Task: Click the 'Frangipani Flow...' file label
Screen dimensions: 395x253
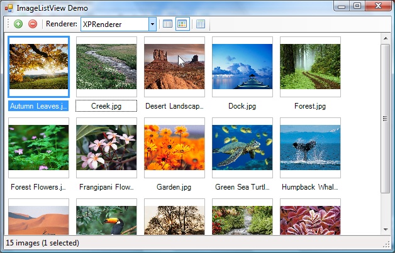Action: coord(106,187)
